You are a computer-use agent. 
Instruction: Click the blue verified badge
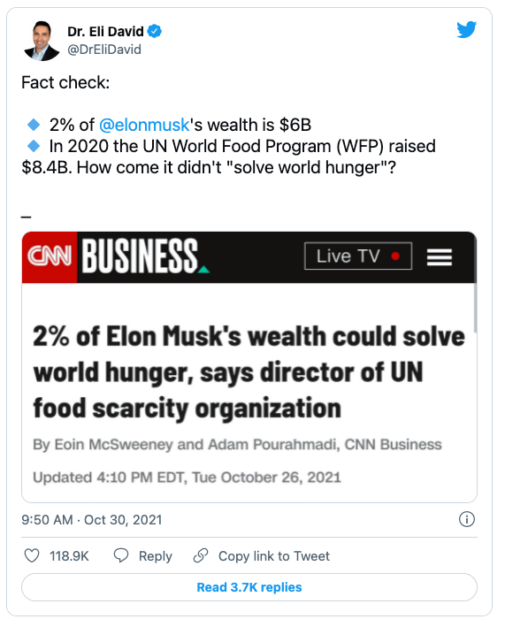point(155,31)
